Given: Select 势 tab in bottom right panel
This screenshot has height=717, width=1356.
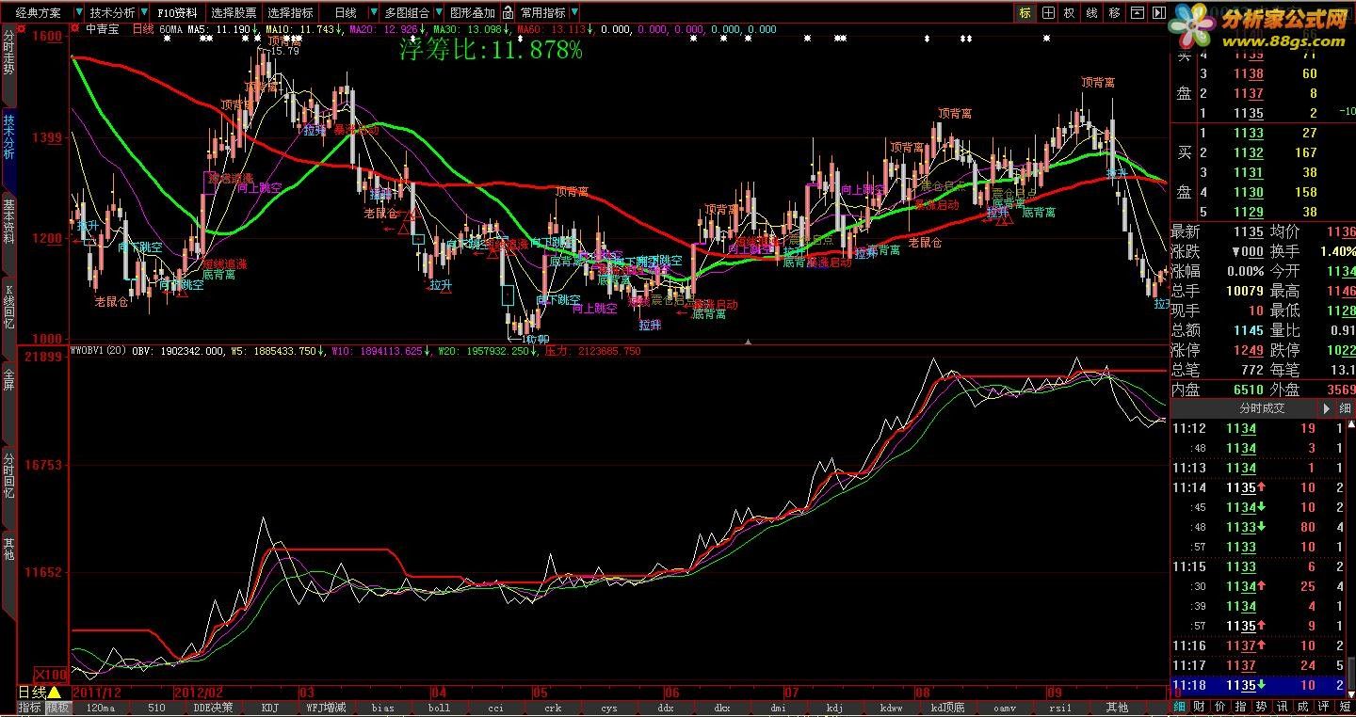Looking at the screenshot, I should (x=1262, y=707).
